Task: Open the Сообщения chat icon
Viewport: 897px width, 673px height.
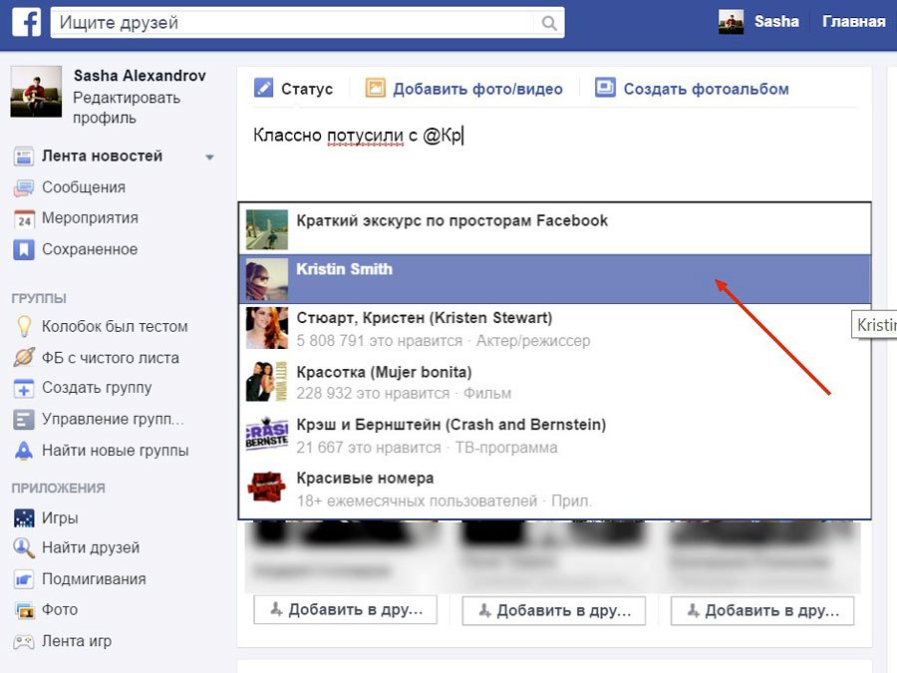Action: 24,187
